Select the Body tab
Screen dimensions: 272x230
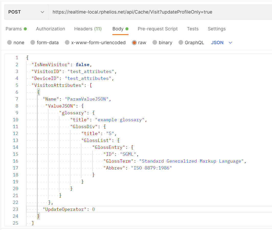pyautogui.click(x=118, y=29)
